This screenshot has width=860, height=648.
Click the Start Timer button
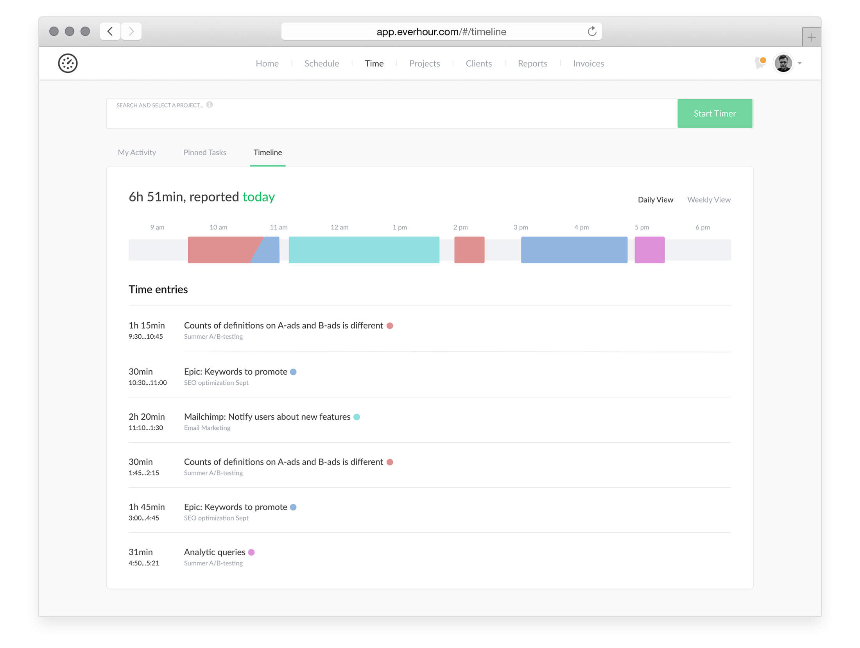click(x=715, y=113)
